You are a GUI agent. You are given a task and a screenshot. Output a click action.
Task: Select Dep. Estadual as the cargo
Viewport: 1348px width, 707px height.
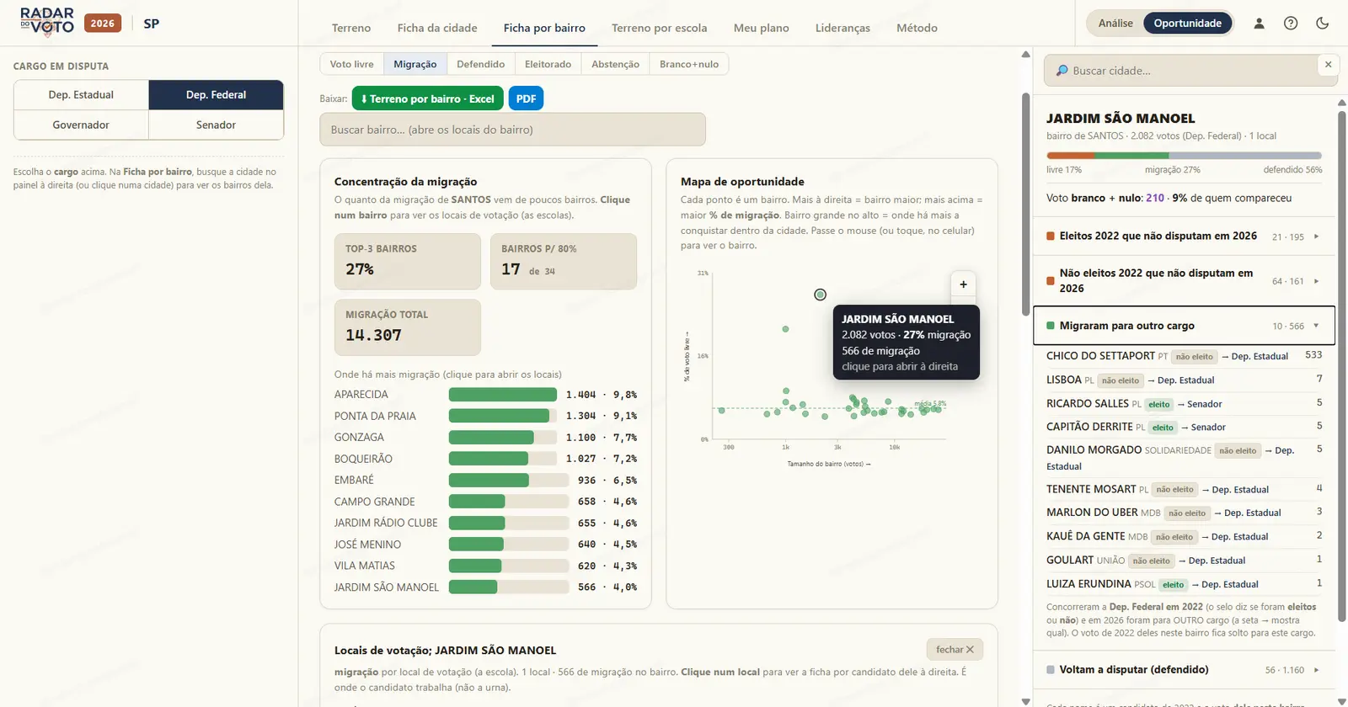pos(81,95)
